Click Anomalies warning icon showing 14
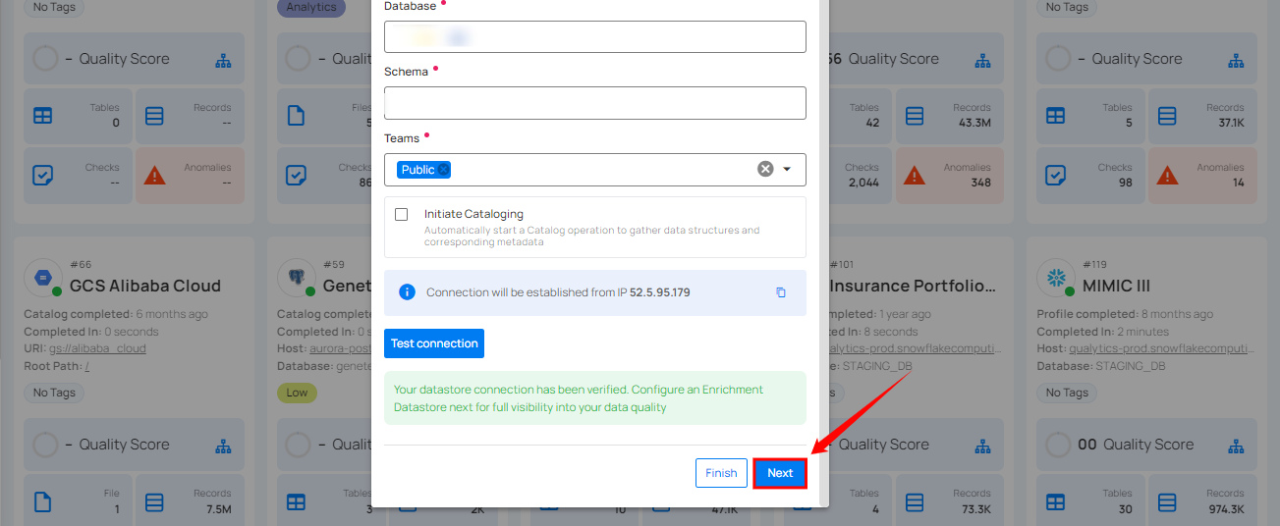This screenshot has height=526, width=1280. [x=1167, y=176]
